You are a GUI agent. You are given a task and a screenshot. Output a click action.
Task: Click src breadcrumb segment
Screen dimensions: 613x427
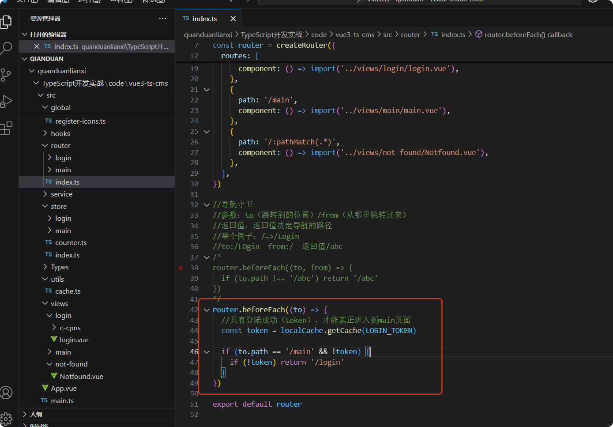[x=387, y=34]
